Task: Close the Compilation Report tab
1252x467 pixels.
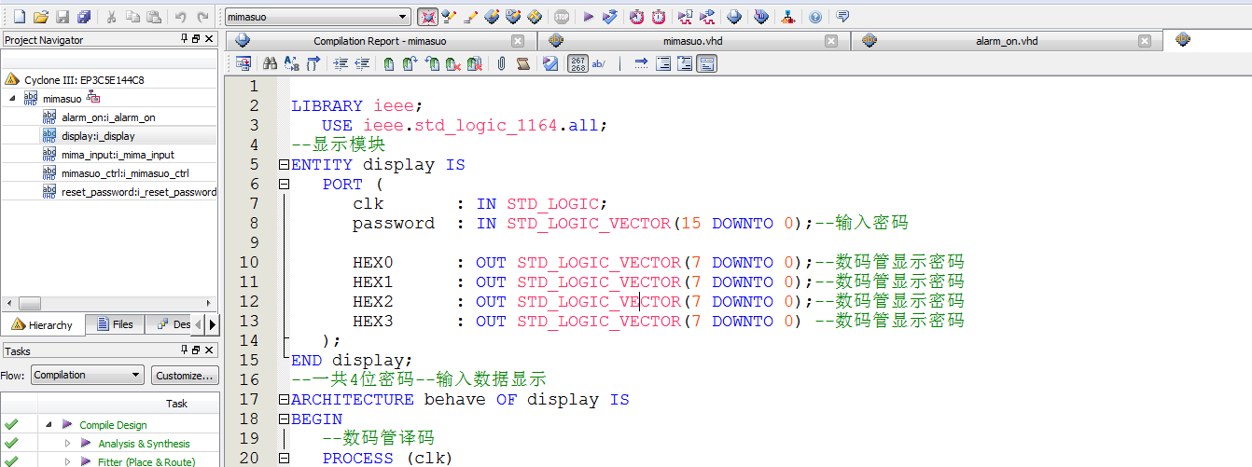Action: pos(518,41)
